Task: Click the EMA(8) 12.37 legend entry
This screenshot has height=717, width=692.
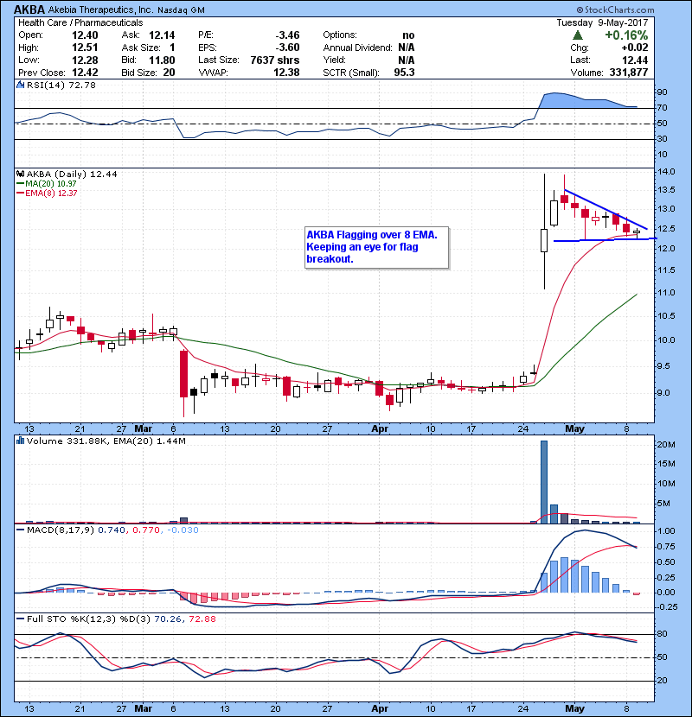Action: [47, 193]
